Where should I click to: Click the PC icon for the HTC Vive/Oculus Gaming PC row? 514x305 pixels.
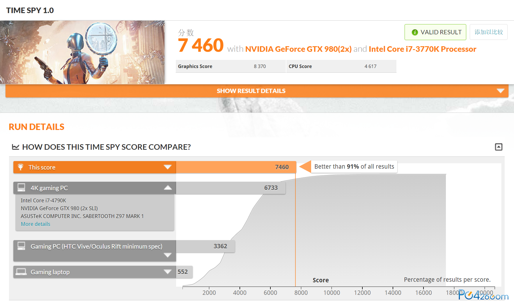point(21,246)
